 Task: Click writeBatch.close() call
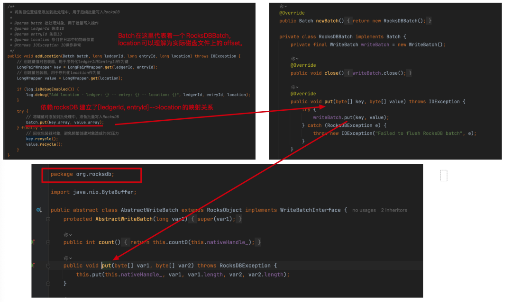pos(379,73)
